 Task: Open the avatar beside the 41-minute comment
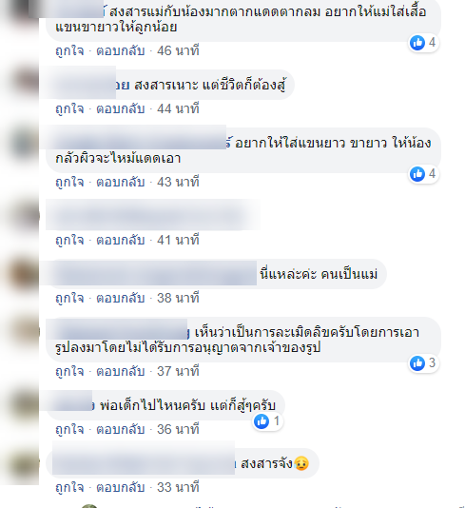tap(26, 215)
